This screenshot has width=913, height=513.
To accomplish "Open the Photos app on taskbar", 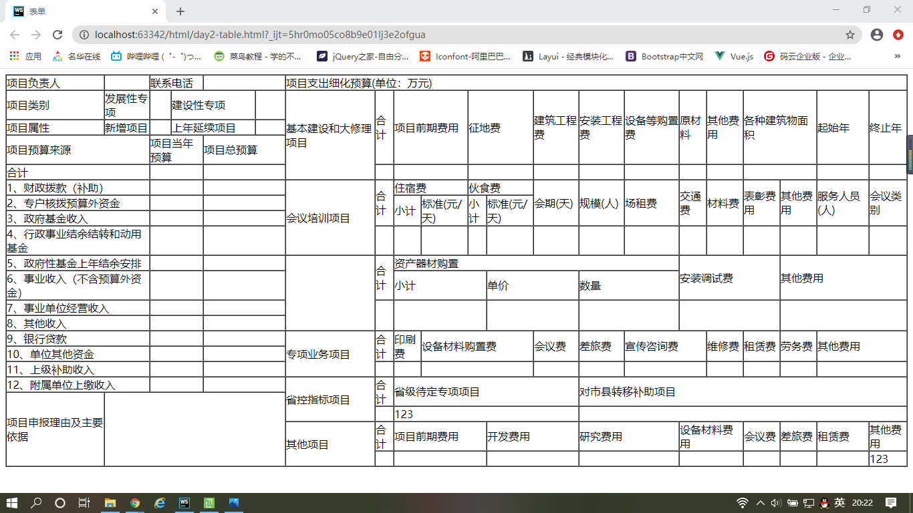I will click(x=234, y=503).
